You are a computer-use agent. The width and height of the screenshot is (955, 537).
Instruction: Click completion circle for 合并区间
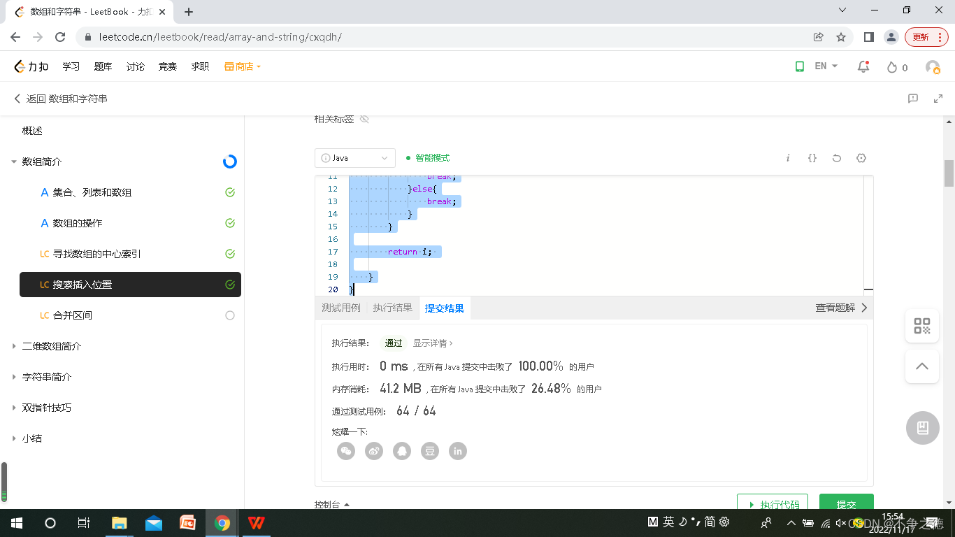click(x=230, y=315)
